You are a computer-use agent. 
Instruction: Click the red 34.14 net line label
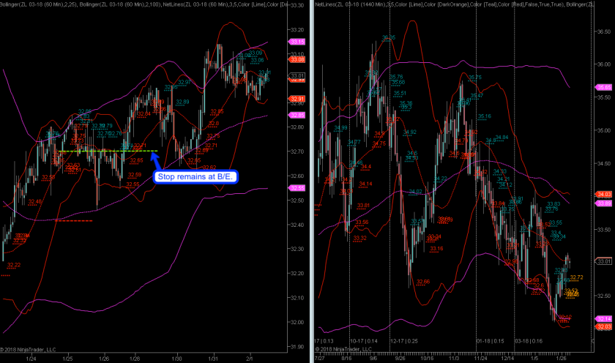coord(365,184)
